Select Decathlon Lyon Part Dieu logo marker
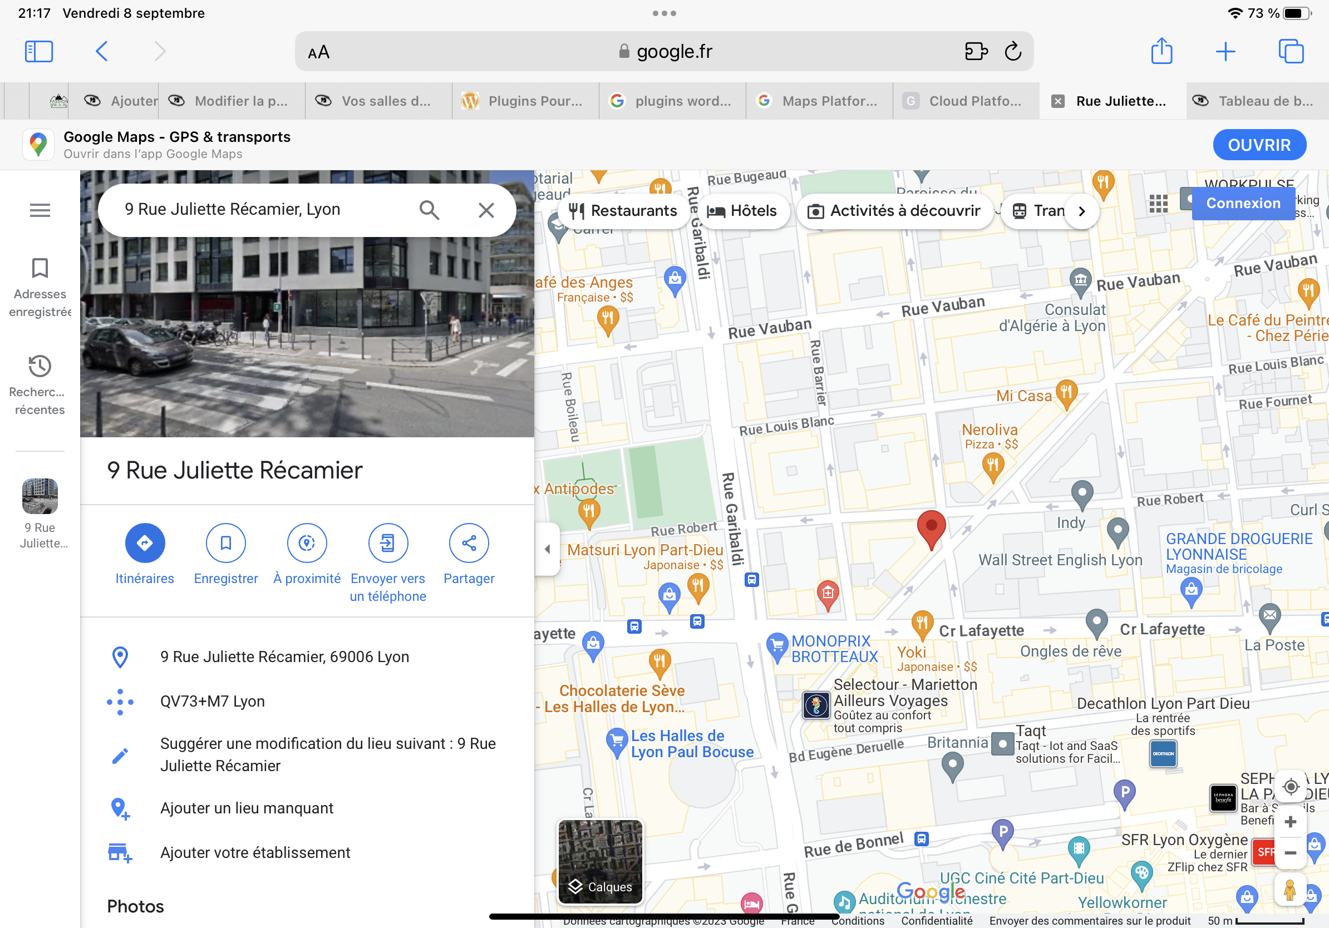 1163,754
